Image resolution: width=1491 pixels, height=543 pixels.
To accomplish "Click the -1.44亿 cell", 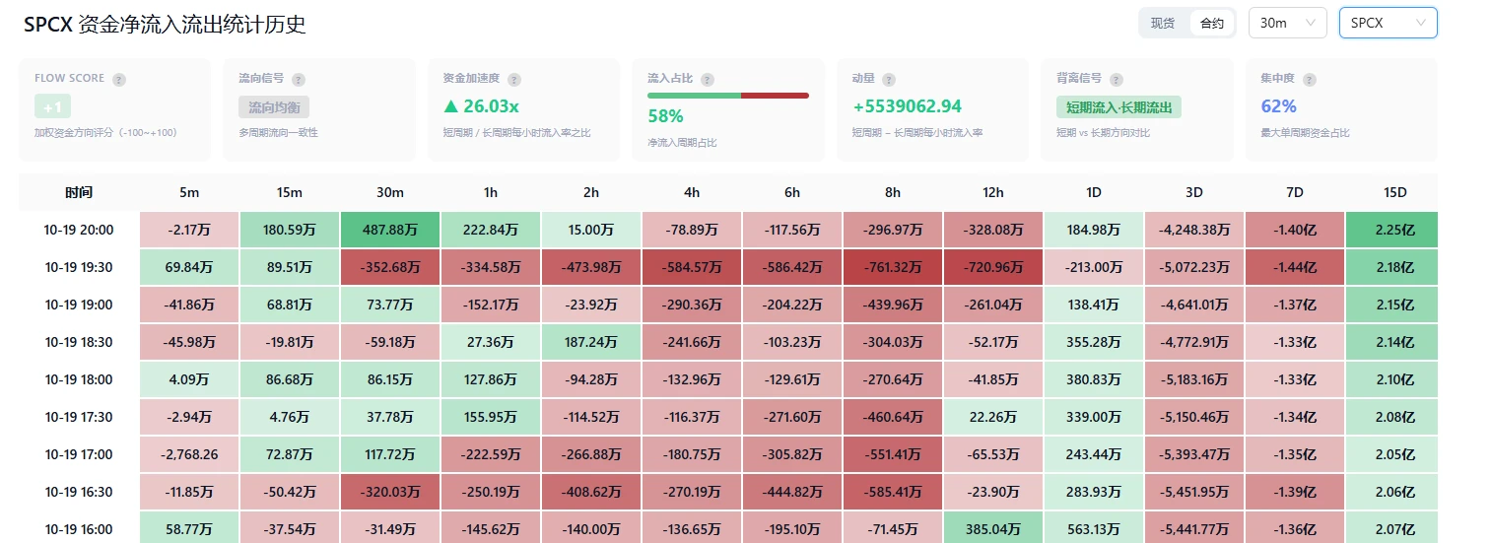I will click(x=1295, y=267).
